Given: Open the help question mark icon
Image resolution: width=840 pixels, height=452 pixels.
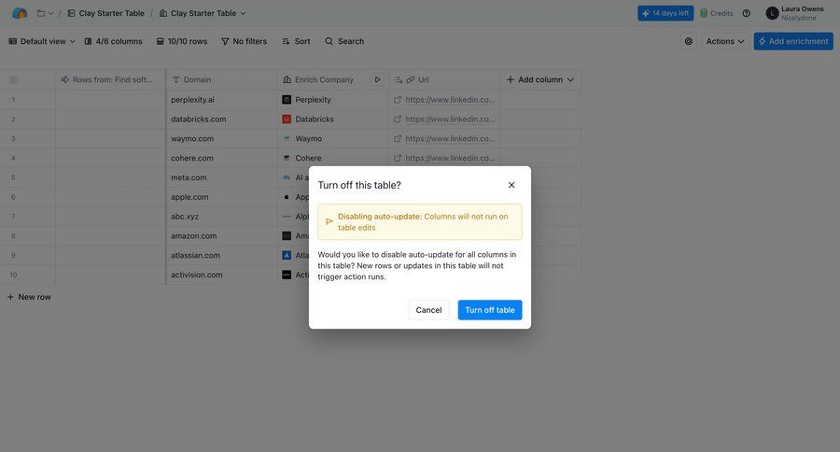Looking at the screenshot, I should pos(747,13).
